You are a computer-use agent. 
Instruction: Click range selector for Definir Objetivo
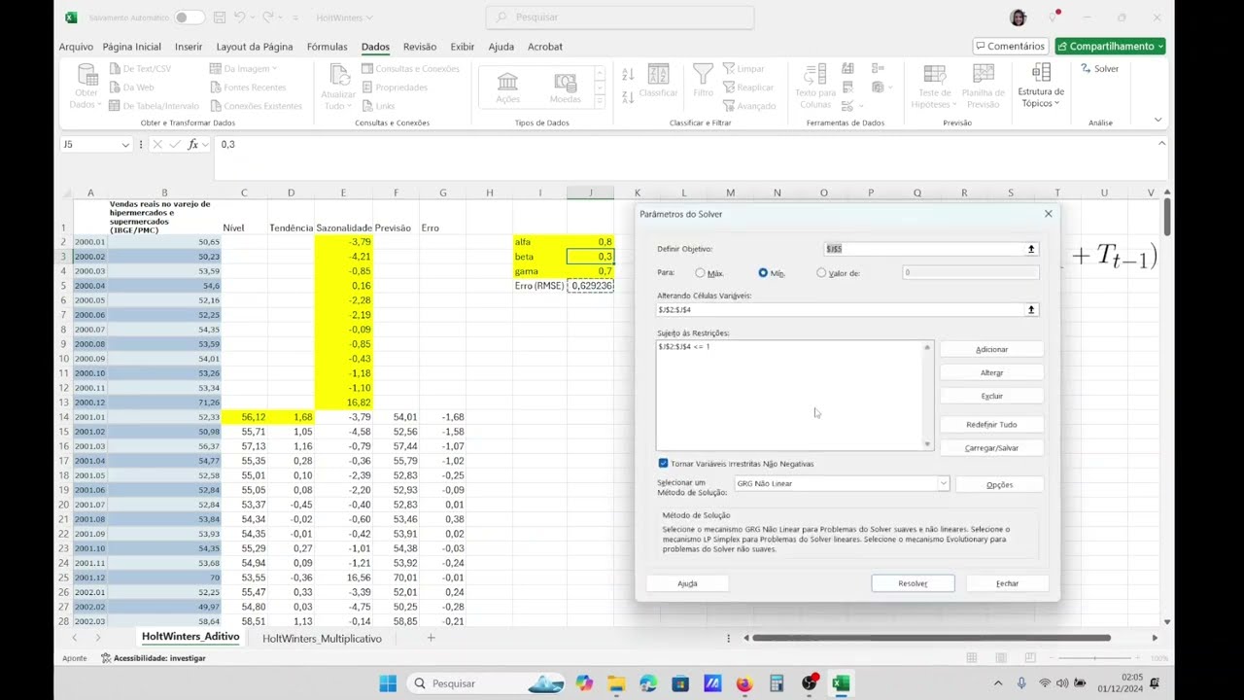click(x=1031, y=249)
